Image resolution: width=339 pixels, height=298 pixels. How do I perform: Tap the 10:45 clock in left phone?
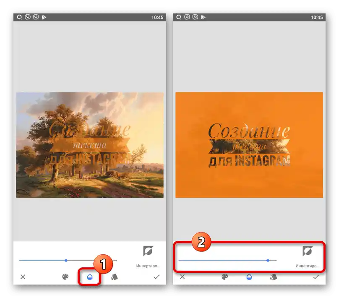157,17
